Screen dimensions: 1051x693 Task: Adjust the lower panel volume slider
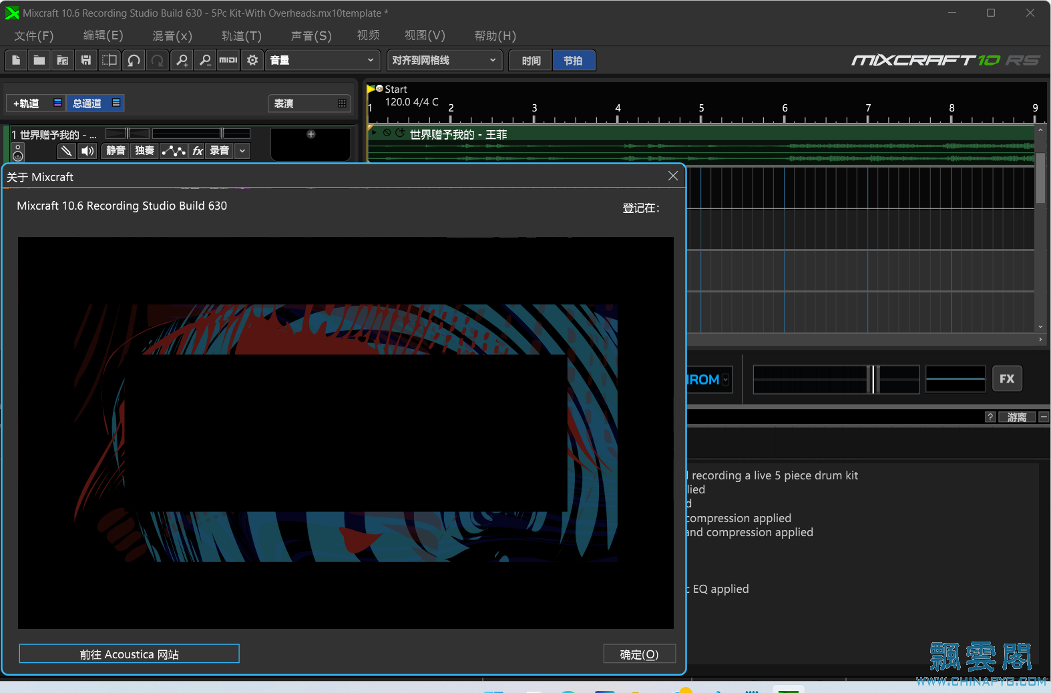836,379
